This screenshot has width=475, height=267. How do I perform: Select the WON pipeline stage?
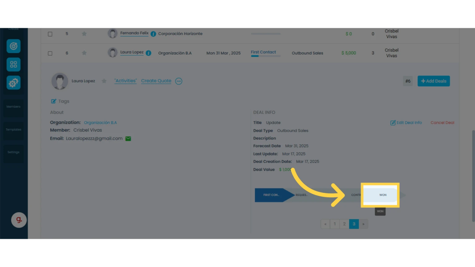point(383,195)
